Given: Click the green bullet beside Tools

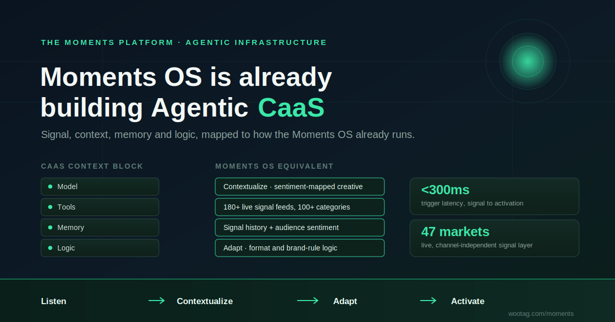Looking at the screenshot, I should coord(50,207).
